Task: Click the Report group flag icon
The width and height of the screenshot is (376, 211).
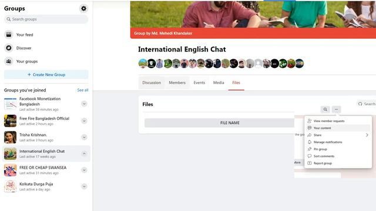Action: [x=310, y=163]
